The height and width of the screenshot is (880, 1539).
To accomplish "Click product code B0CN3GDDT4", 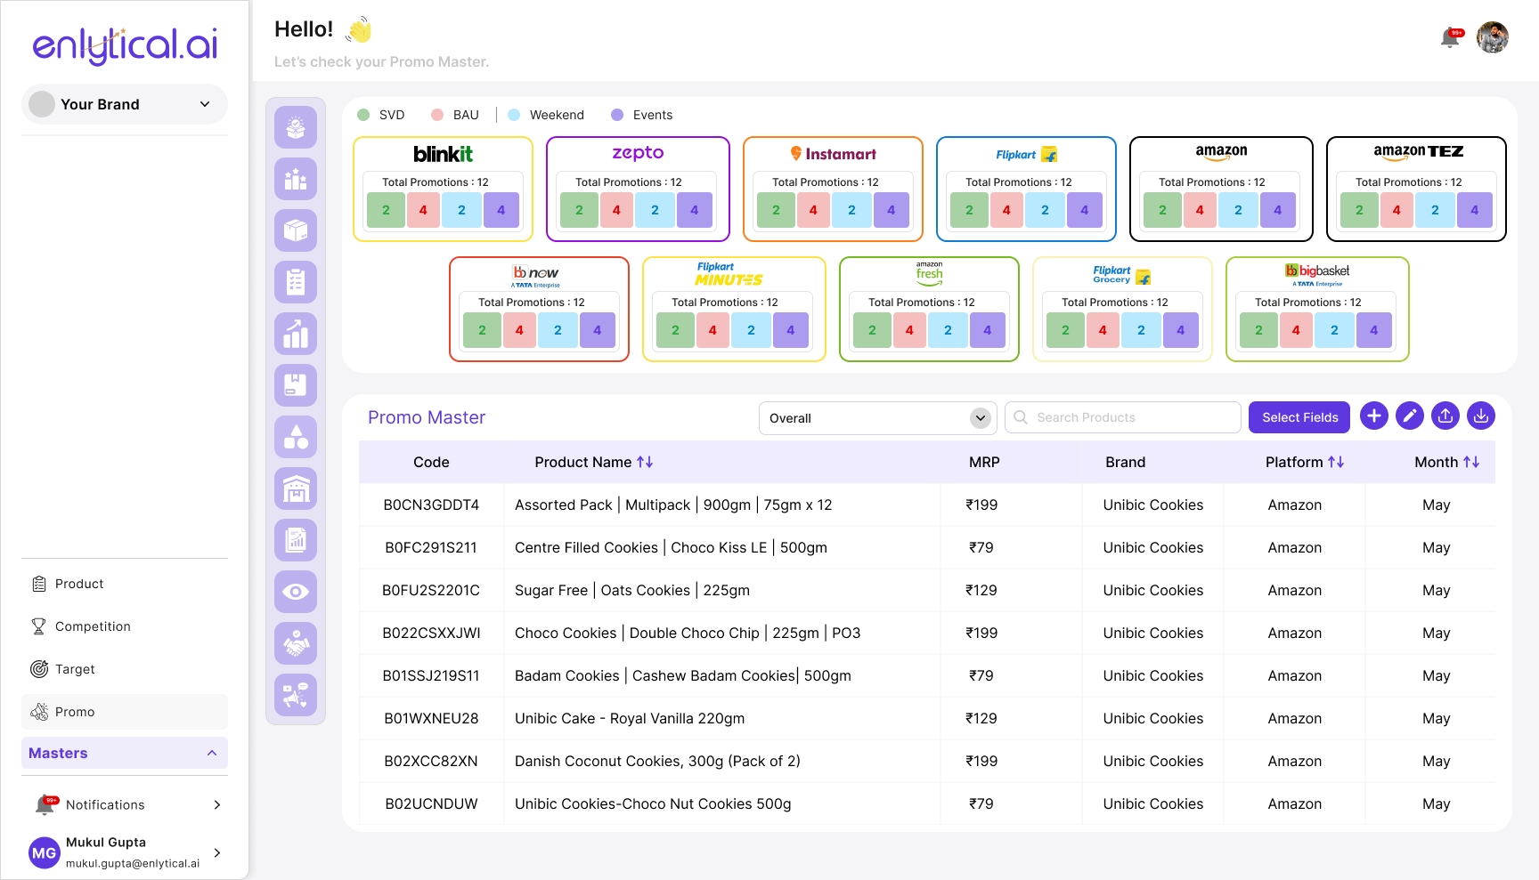I will pos(431,505).
